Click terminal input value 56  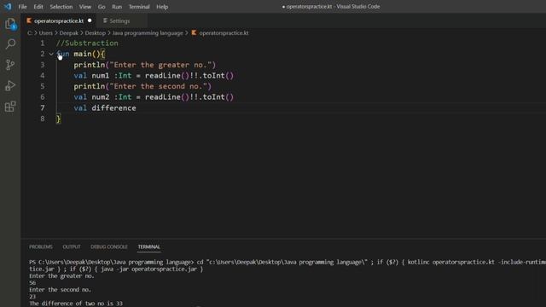tap(32, 282)
